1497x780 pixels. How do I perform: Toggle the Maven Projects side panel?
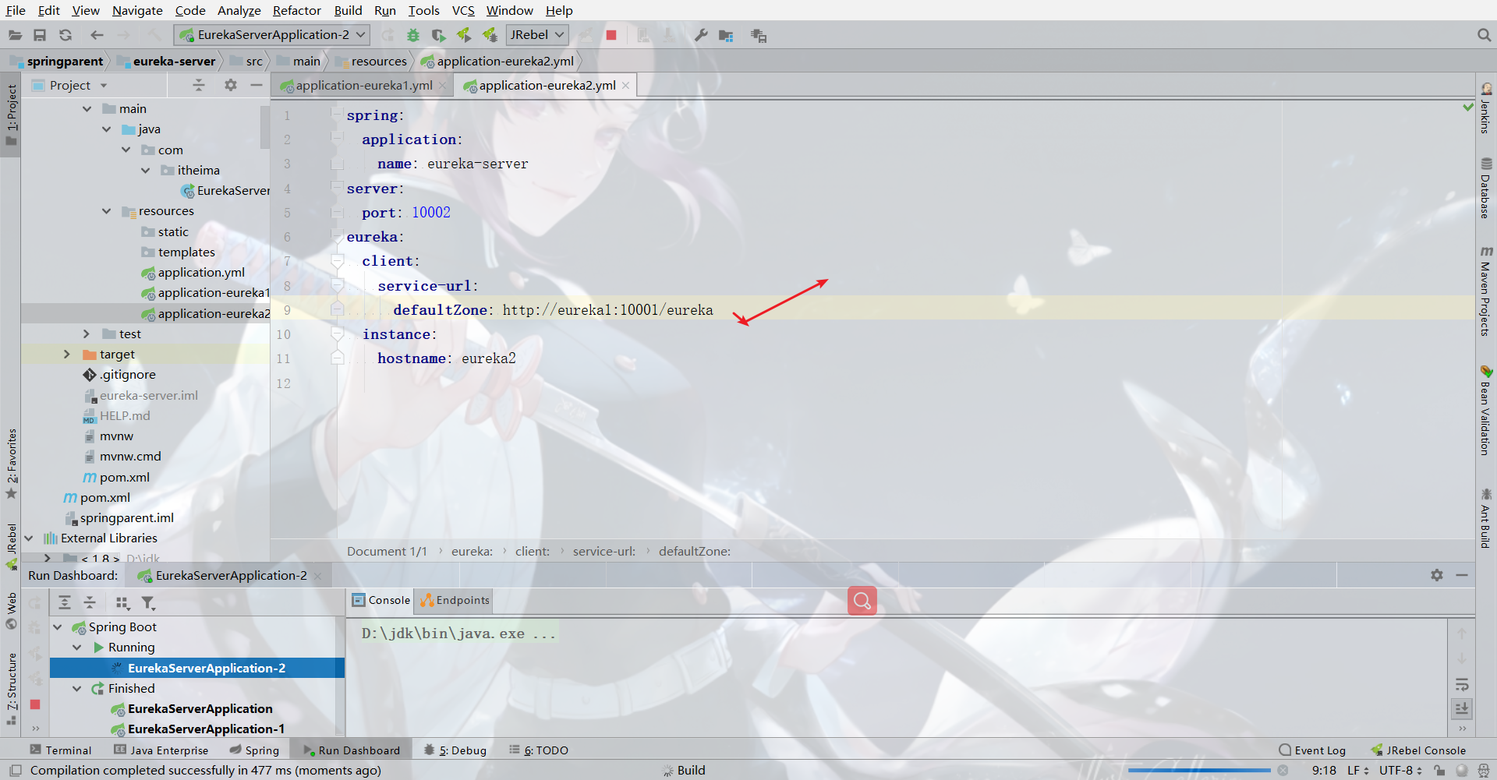(x=1486, y=291)
